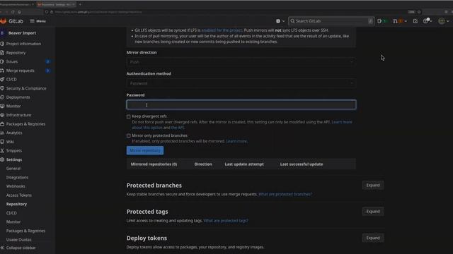Open the Menu hamburger button
Image resolution: width=453 pixels, height=254 pixels.
click(x=38, y=21)
